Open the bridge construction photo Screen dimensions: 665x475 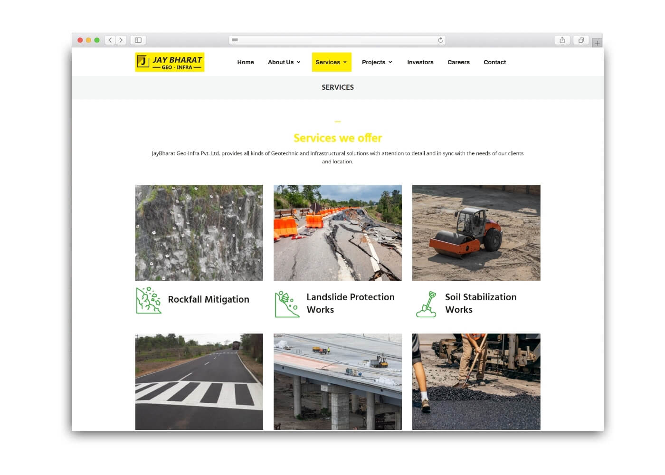[338, 381]
